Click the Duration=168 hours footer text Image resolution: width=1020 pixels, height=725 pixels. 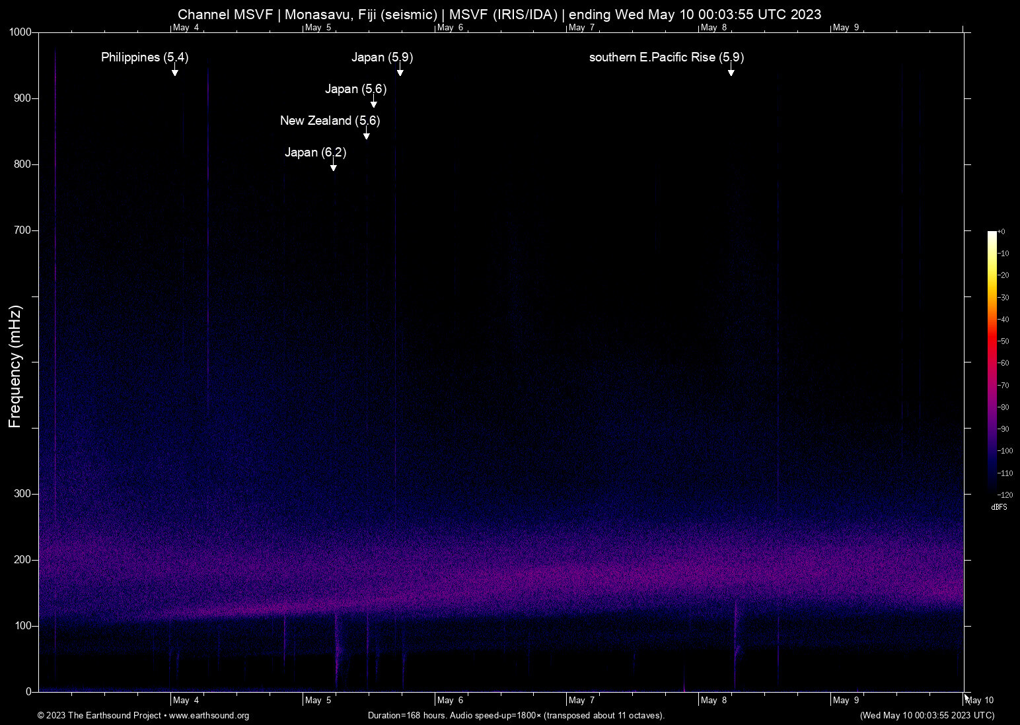point(516,716)
